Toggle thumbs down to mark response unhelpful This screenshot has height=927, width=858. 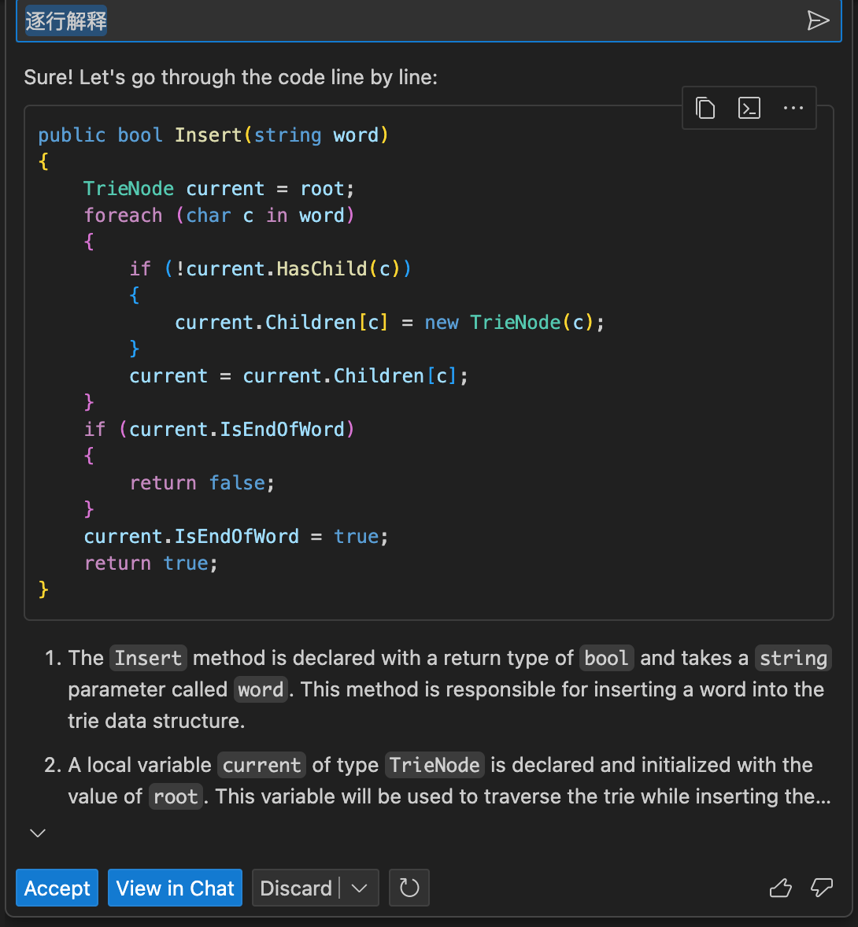coord(821,888)
